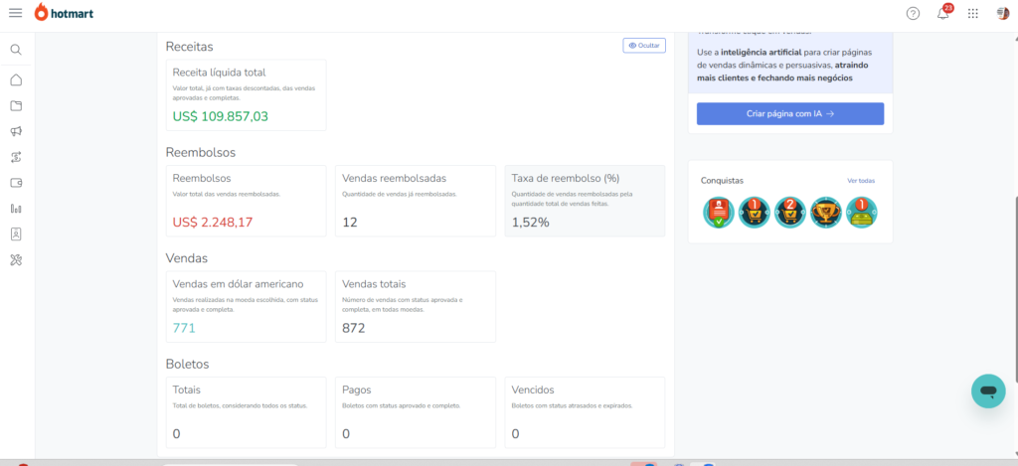1018x466 pixels.
Task: Open the hamburger menu
Action: [15, 13]
